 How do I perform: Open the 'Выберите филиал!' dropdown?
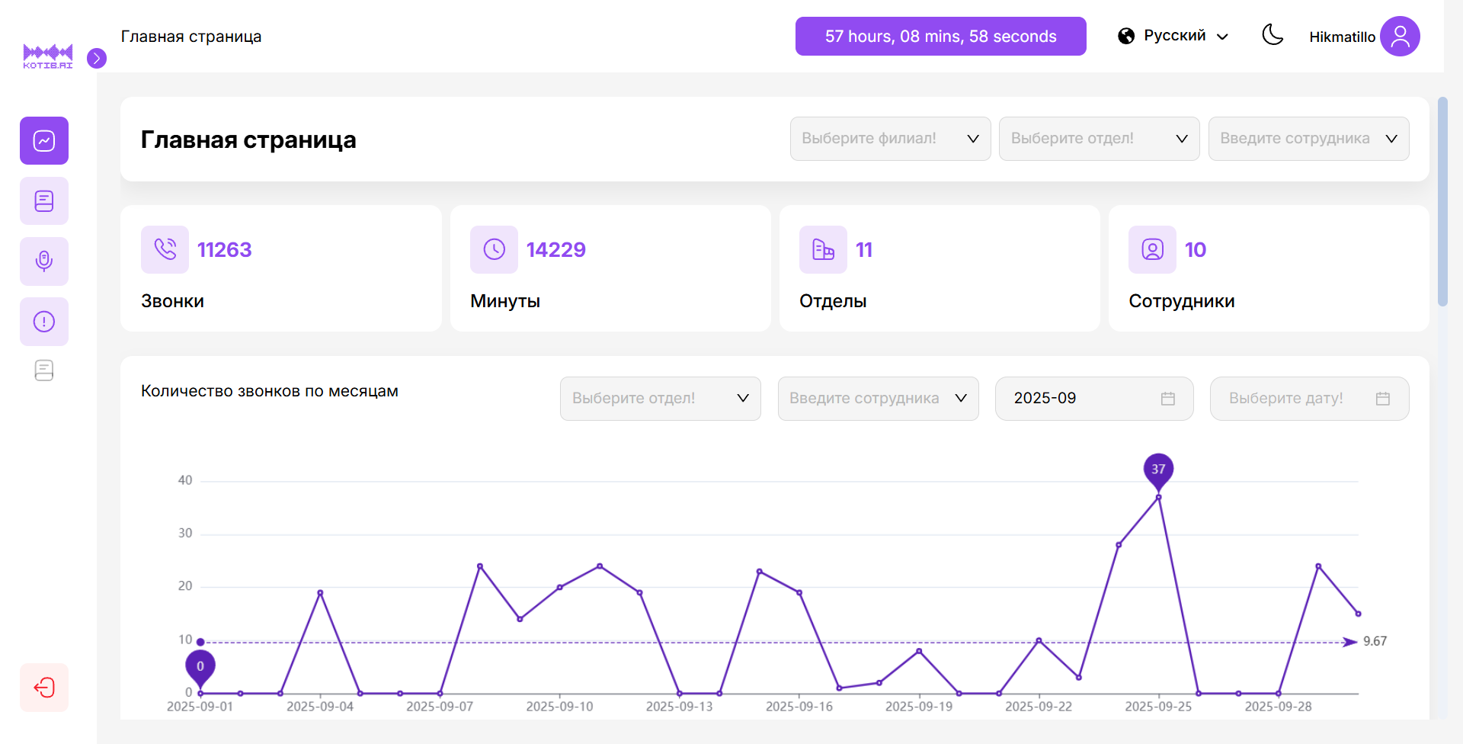click(x=890, y=139)
